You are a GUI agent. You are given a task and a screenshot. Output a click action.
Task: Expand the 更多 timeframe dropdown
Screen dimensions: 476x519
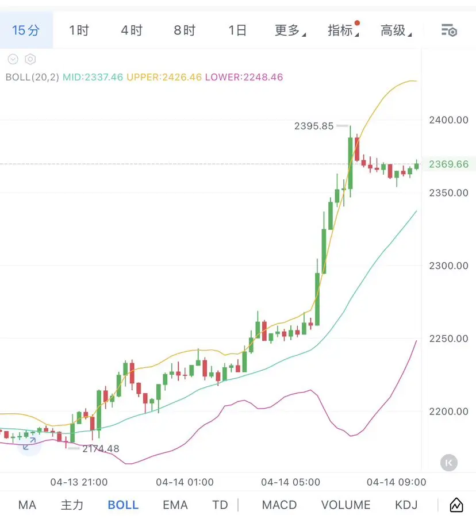pos(290,30)
